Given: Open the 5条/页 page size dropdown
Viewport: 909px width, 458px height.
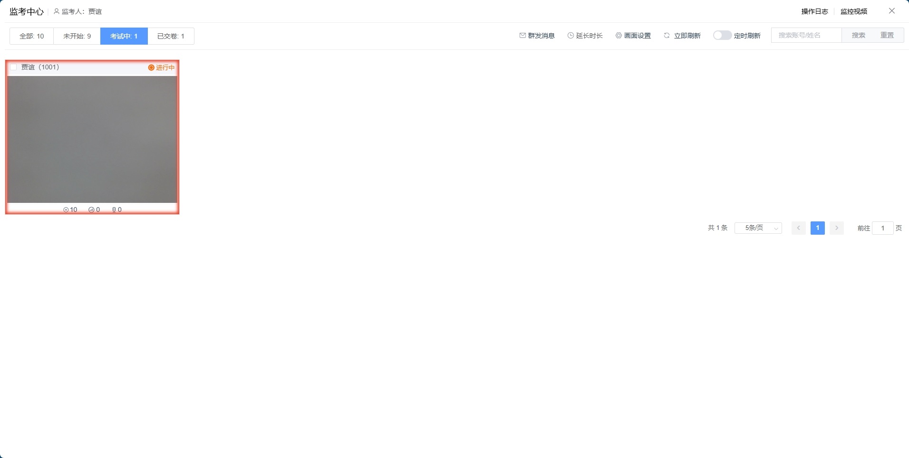Looking at the screenshot, I should (758, 228).
